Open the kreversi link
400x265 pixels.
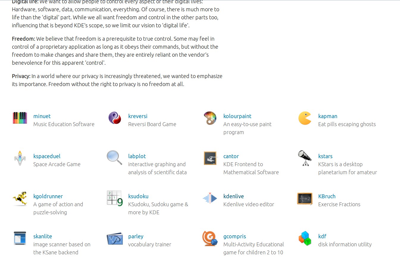pyautogui.click(x=138, y=116)
